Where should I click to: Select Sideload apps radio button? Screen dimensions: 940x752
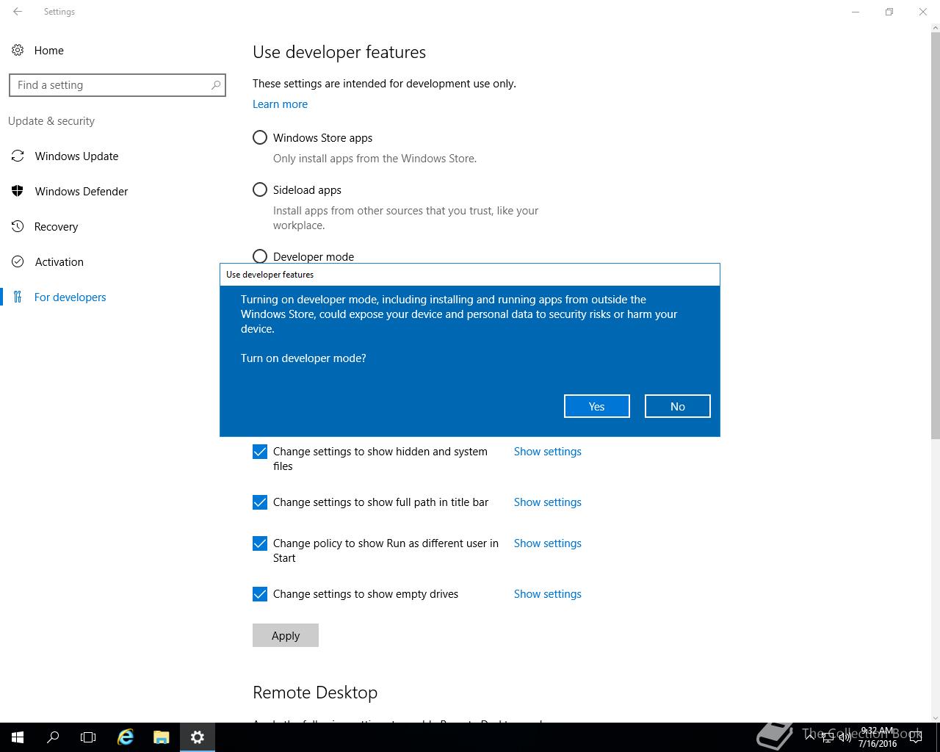point(260,189)
